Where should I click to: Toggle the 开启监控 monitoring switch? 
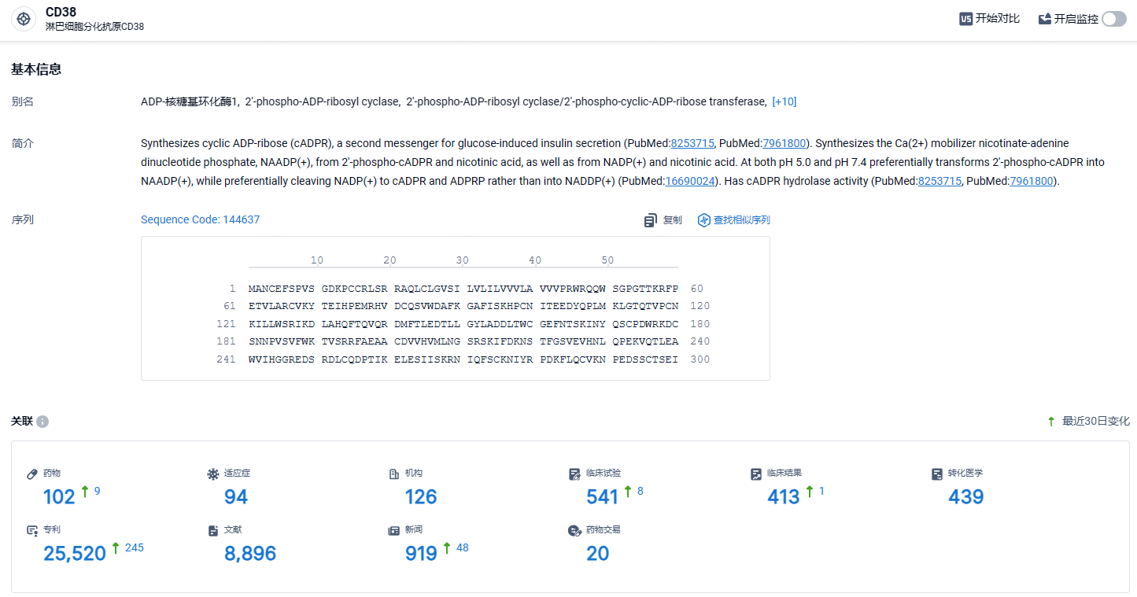click(x=1114, y=19)
